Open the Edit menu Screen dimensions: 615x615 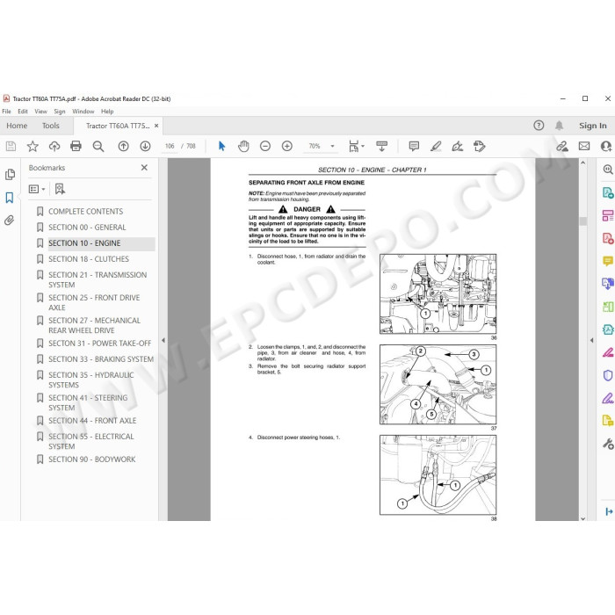23,112
